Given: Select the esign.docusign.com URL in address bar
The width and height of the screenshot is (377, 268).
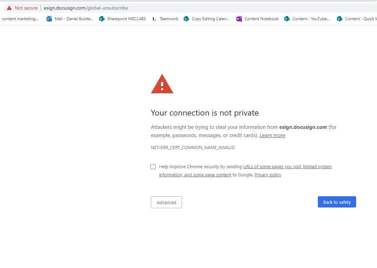Looking at the screenshot, I should click(86, 8).
